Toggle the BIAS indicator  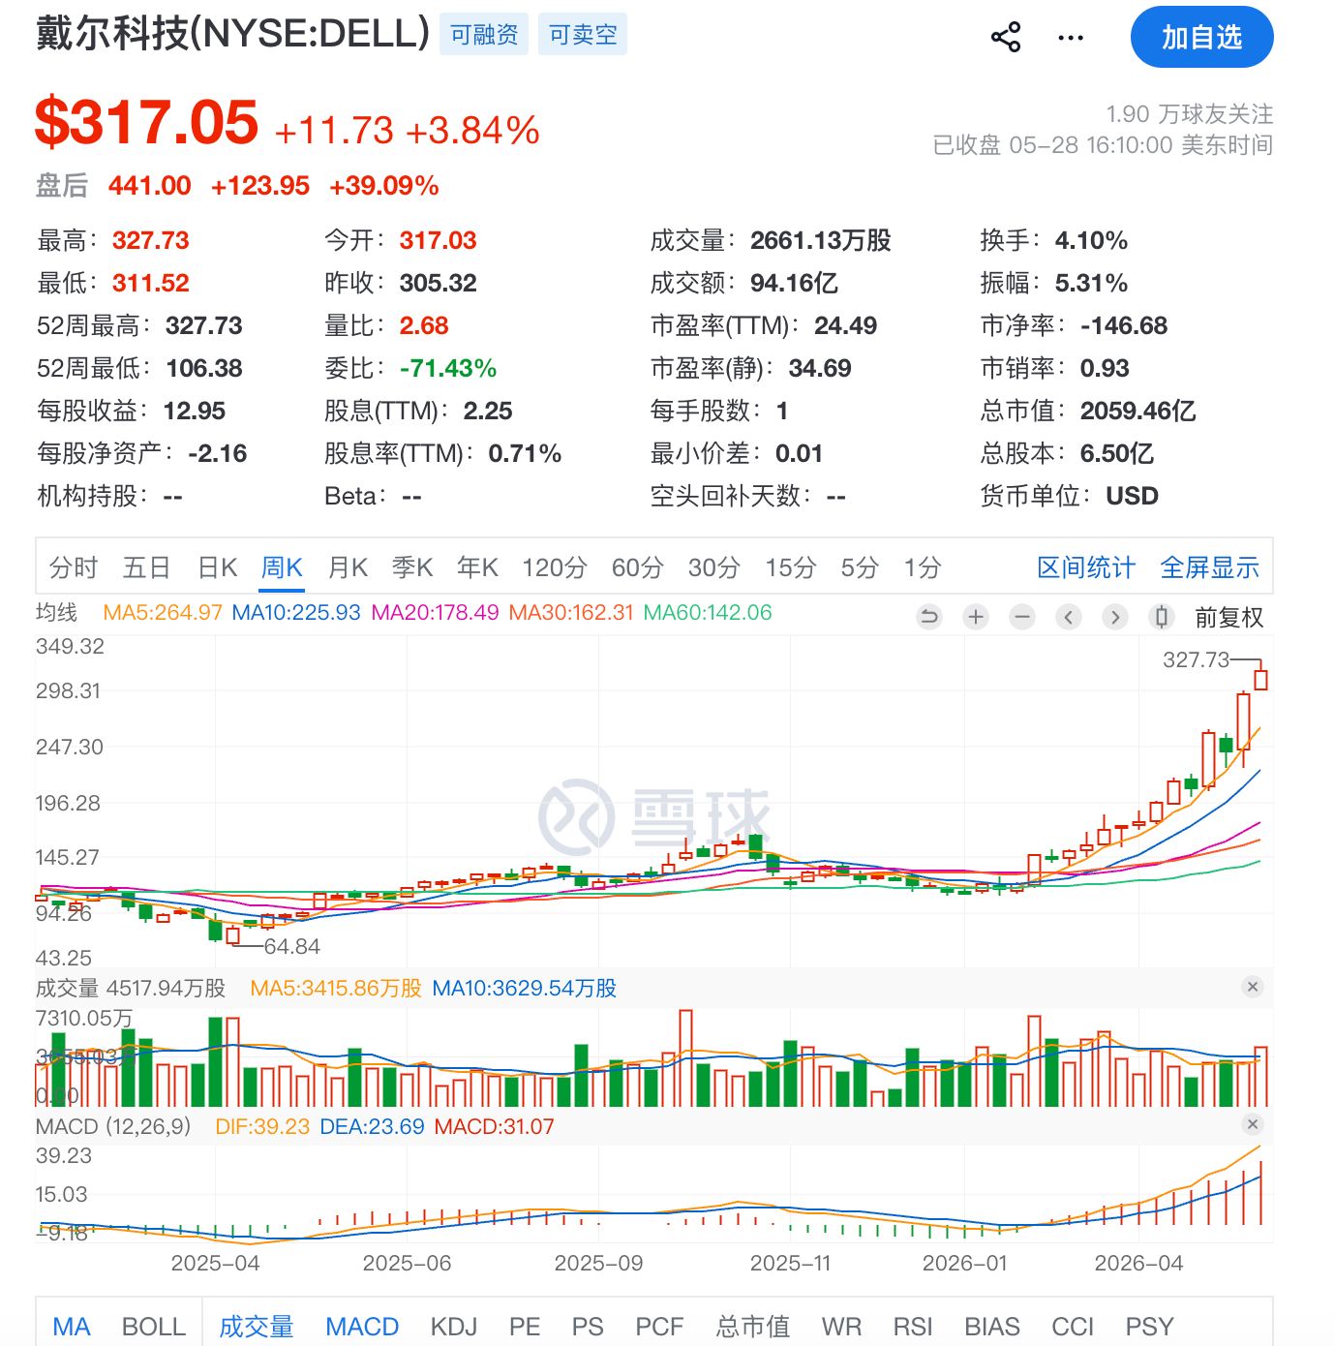[992, 1327]
